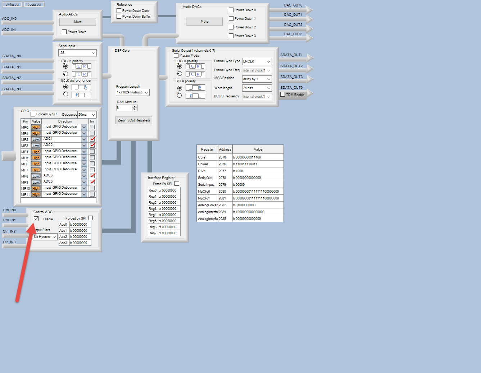This screenshot has height=373, width=481.
Task: Increase the RAM Modulo stepper value
Action: [135, 106]
